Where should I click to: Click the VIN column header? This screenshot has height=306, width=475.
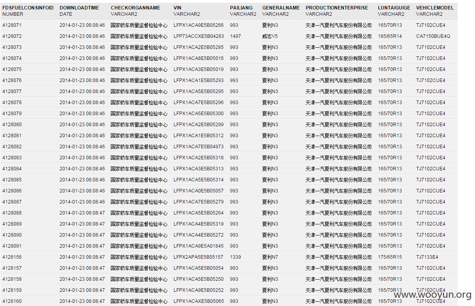click(x=178, y=8)
